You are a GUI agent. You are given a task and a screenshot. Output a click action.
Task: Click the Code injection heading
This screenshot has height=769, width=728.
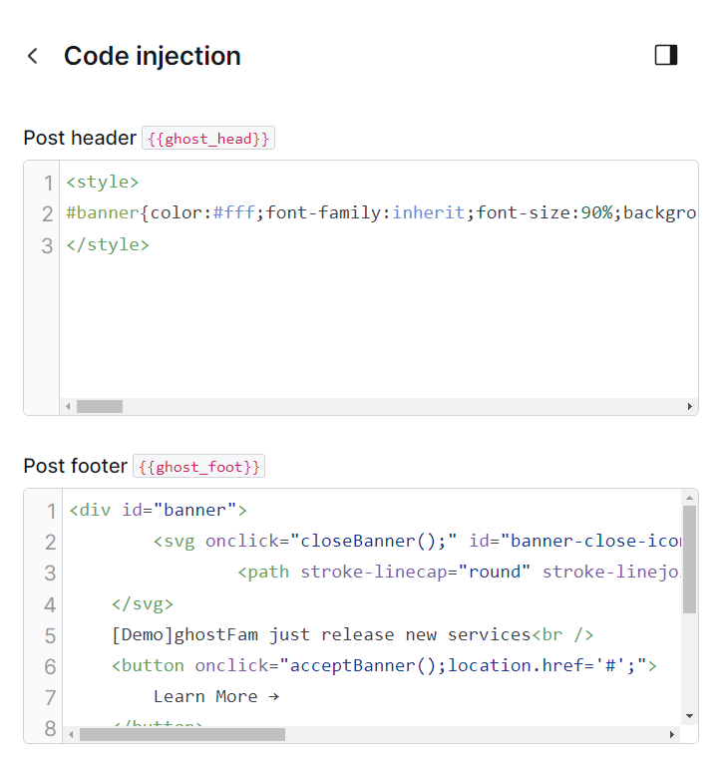pos(153,56)
